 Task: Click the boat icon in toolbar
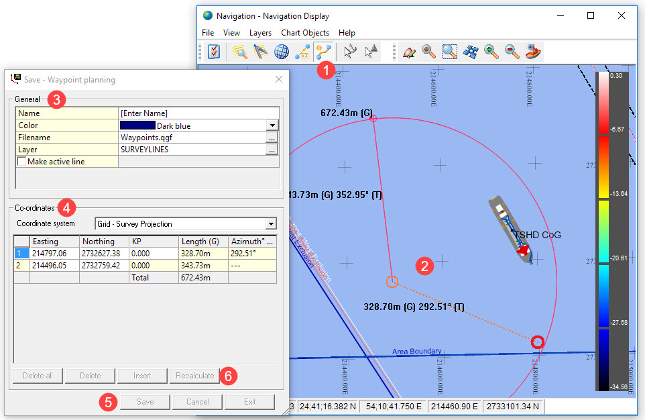pyautogui.click(x=534, y=52)
